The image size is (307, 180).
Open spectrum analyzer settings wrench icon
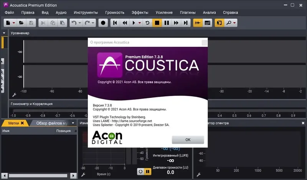[x=199, y=175]
